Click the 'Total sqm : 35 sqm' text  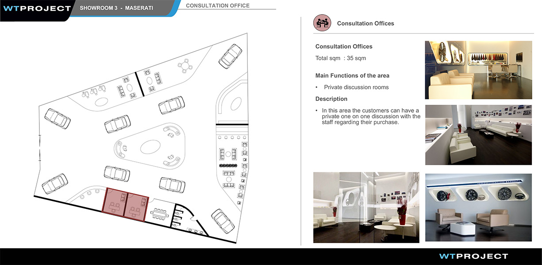point(341,58)
